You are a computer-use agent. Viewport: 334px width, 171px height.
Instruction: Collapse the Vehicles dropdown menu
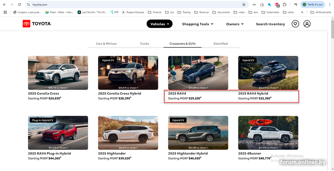pyautogui.click(x=159, y=24)
